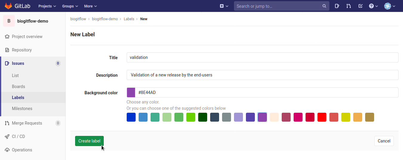Follow the Labels breadcrumb link
Image resolution: width=403 pixels, height=160 pixels.
129,19
